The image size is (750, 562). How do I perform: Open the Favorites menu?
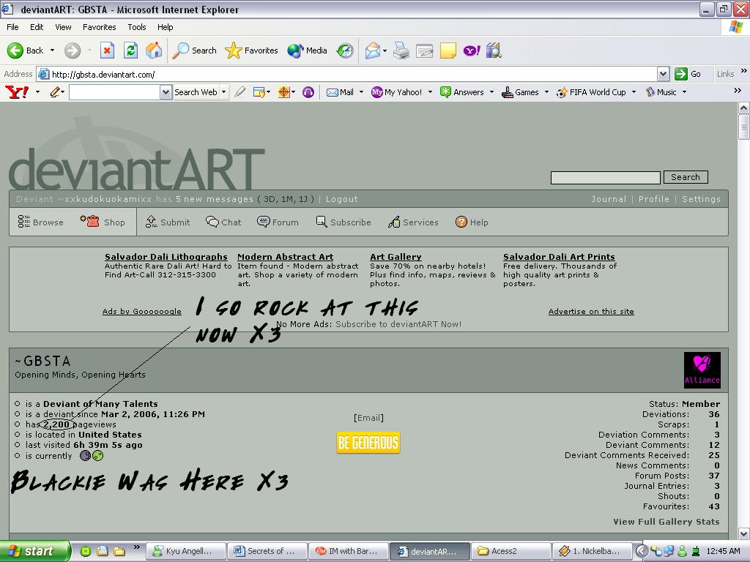point(99,27)
